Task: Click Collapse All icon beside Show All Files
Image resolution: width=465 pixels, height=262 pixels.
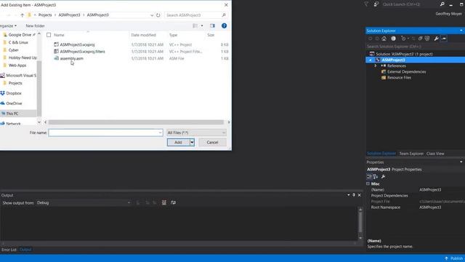Action: [420, 39]
